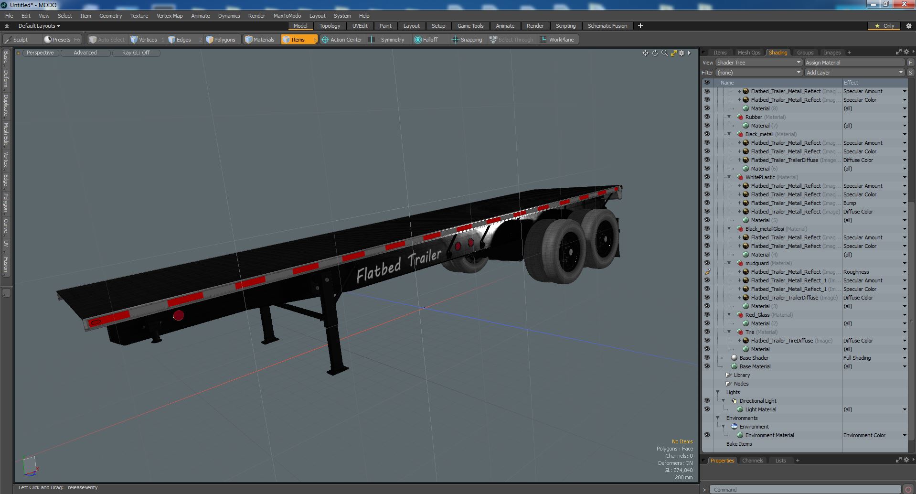The width and height of the screenshot is (916, 494).
Task: Switch to the Schematic Fusion tab
Action: pyautogui.click(x=607, y=26)
